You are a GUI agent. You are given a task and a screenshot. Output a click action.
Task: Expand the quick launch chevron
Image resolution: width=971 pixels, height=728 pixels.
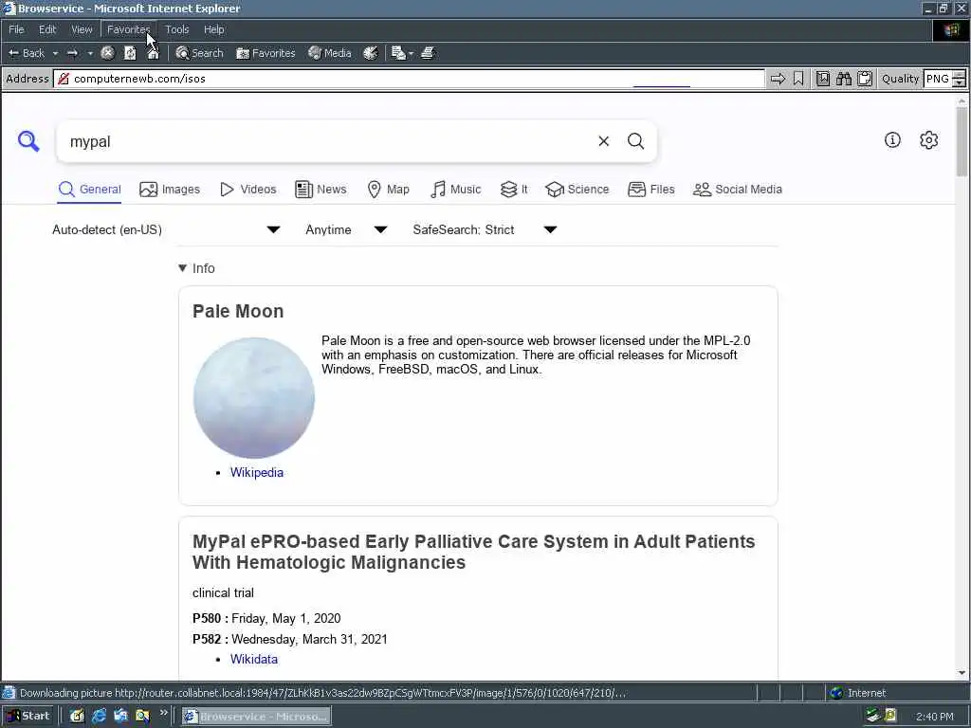pos(163,713)
